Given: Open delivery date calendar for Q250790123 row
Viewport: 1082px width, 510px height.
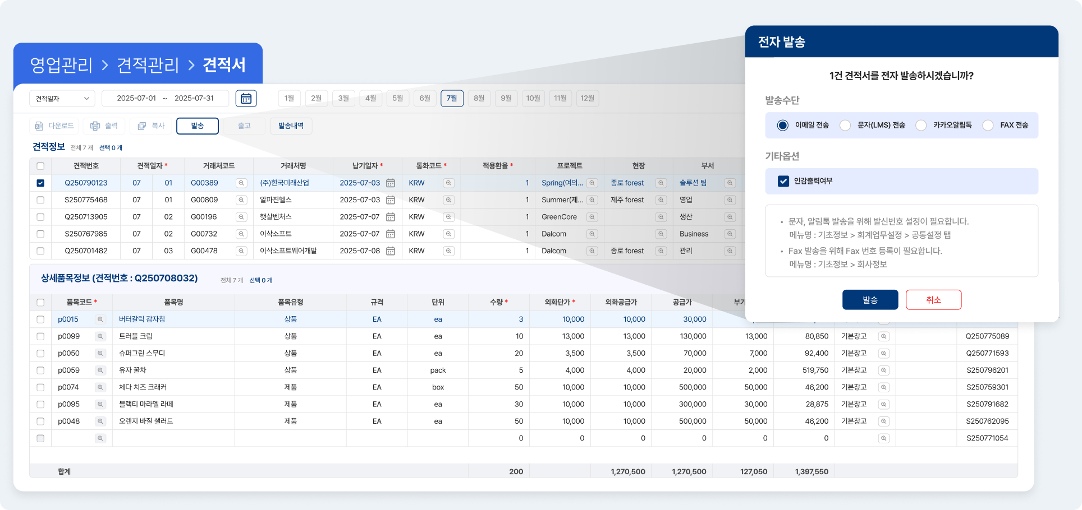Looking at the screenshot, I should [391, 183].
